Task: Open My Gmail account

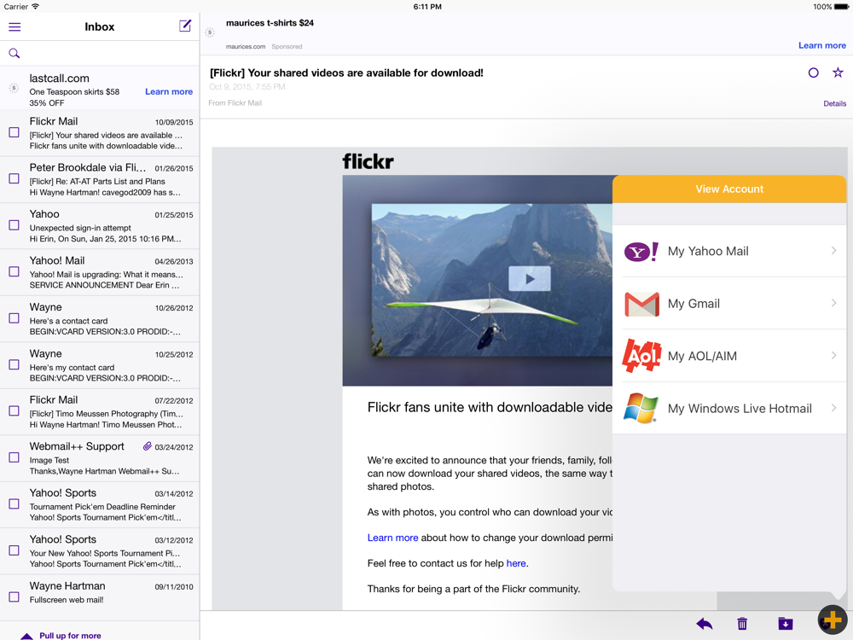Action: (x=729, y=303)
